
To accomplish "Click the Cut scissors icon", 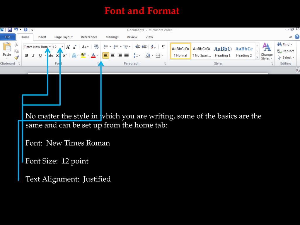I will (x=16, y=45).
